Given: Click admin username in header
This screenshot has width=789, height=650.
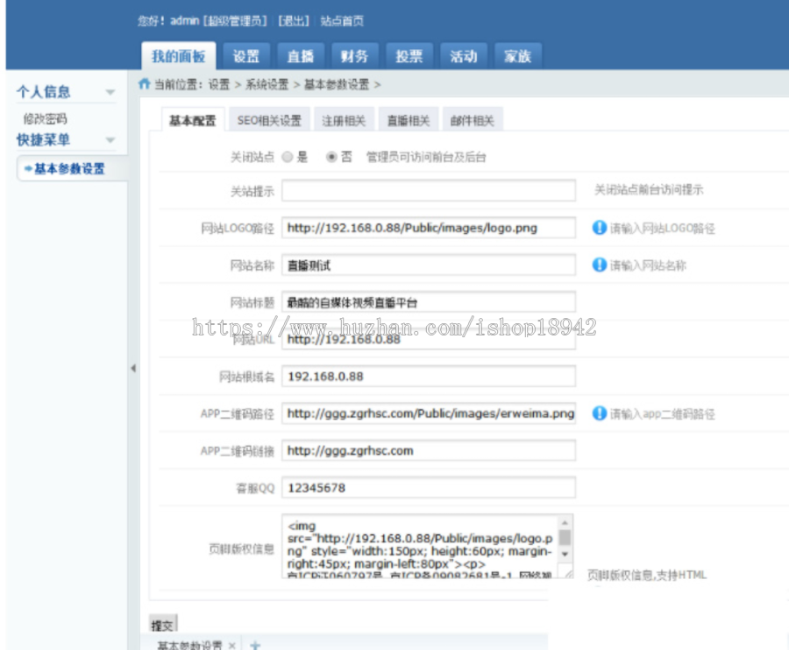Looking at the screenshot, I should (x=185, y=21).
